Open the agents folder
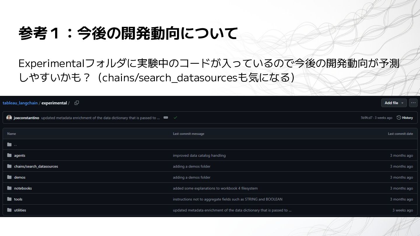 pyautogui.click(x=20, y=156)
